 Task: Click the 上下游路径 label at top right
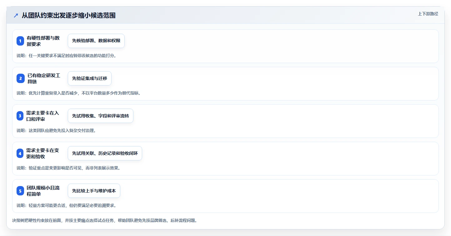(x=428, y=14)
